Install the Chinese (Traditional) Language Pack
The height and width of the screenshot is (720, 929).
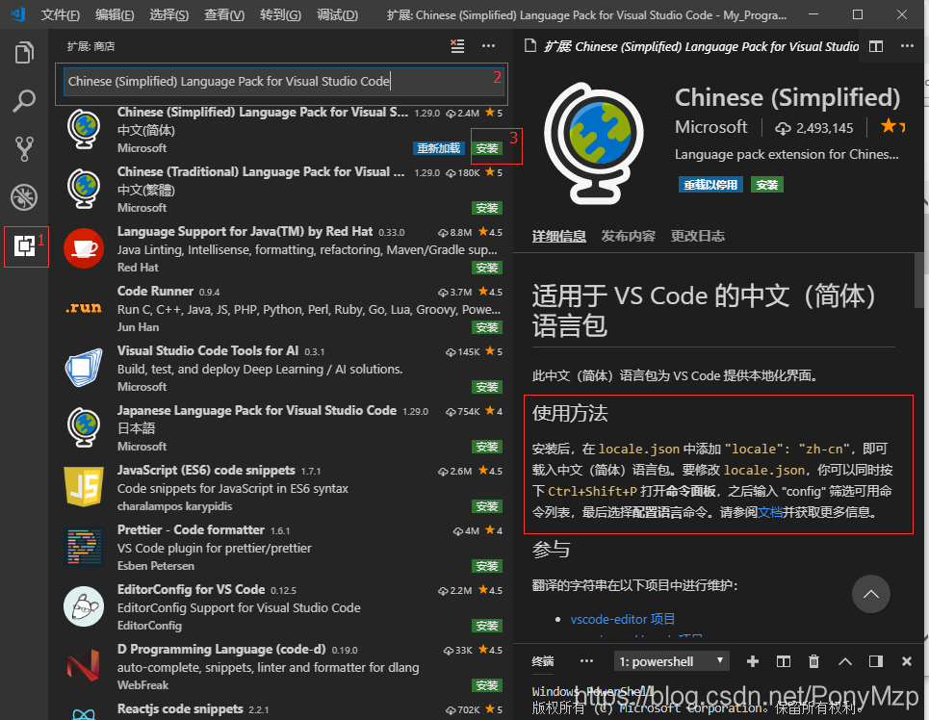tap(487, 208)
